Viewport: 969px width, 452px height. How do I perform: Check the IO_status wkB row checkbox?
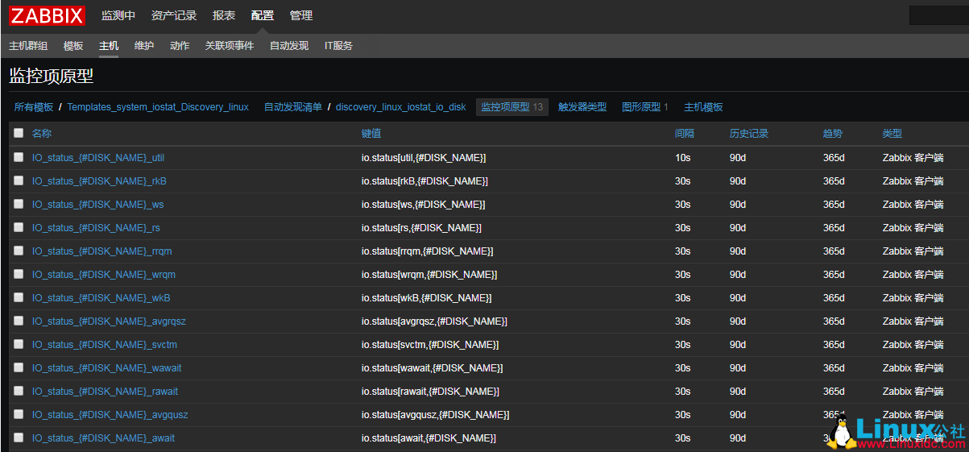point(19,297)
